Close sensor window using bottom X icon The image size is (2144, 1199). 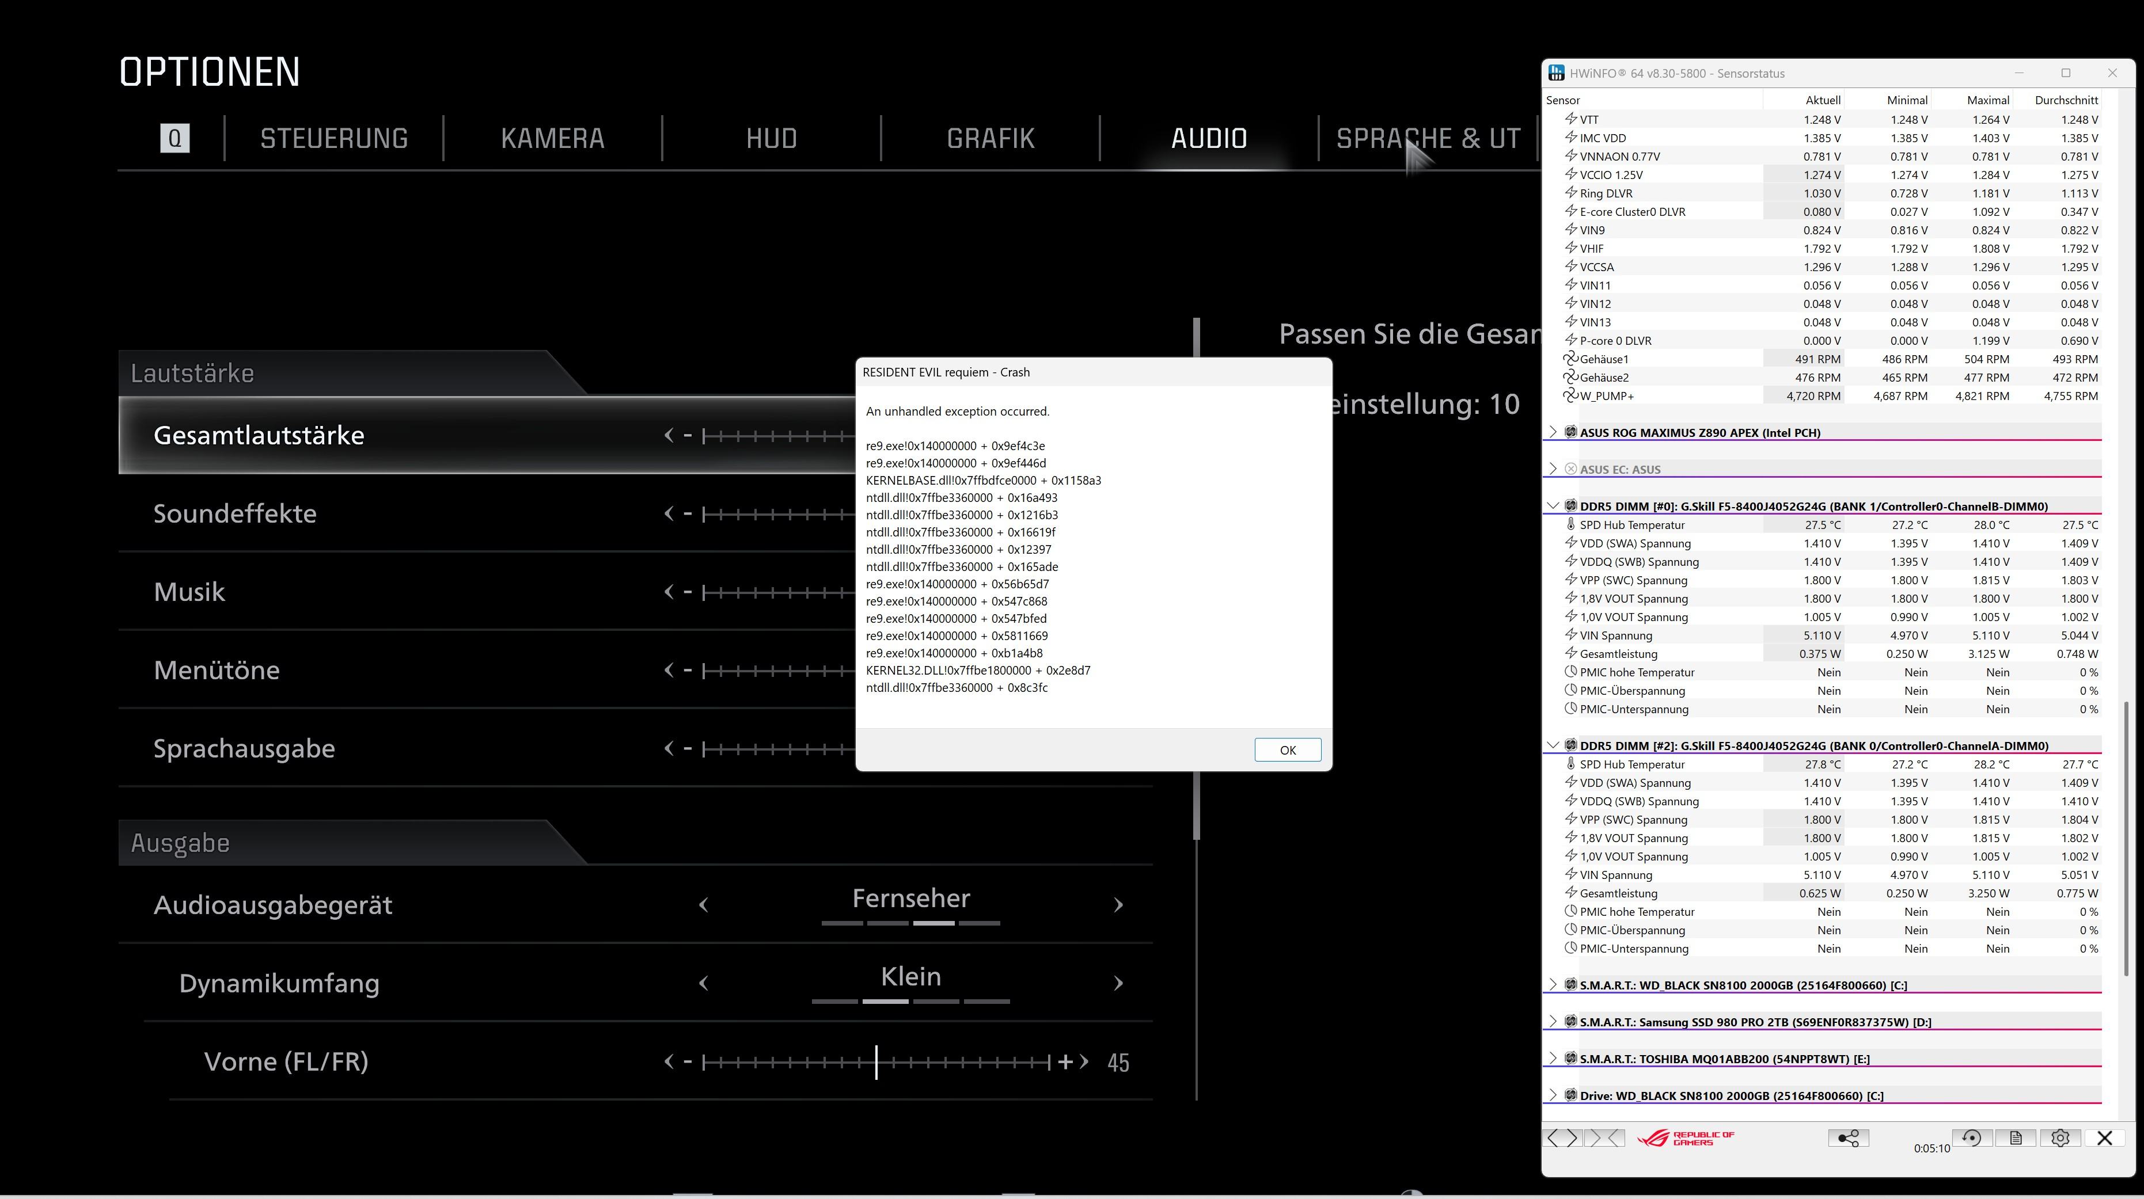coord(2105,1138)
